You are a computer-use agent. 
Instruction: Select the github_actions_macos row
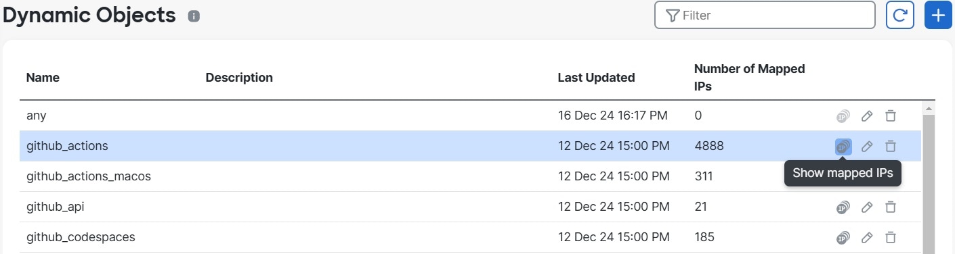click(470, 176)
